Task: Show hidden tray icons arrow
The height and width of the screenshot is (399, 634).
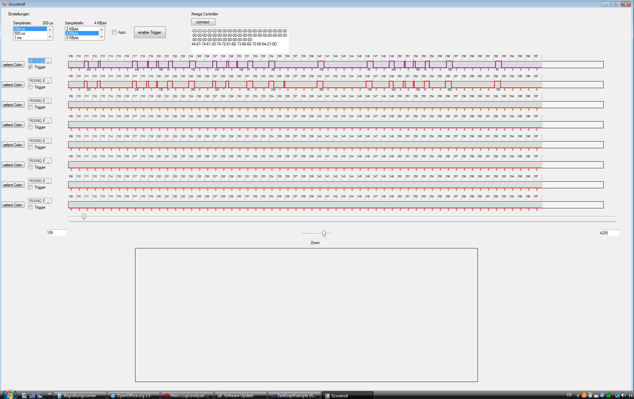Action: click(578, 395)
